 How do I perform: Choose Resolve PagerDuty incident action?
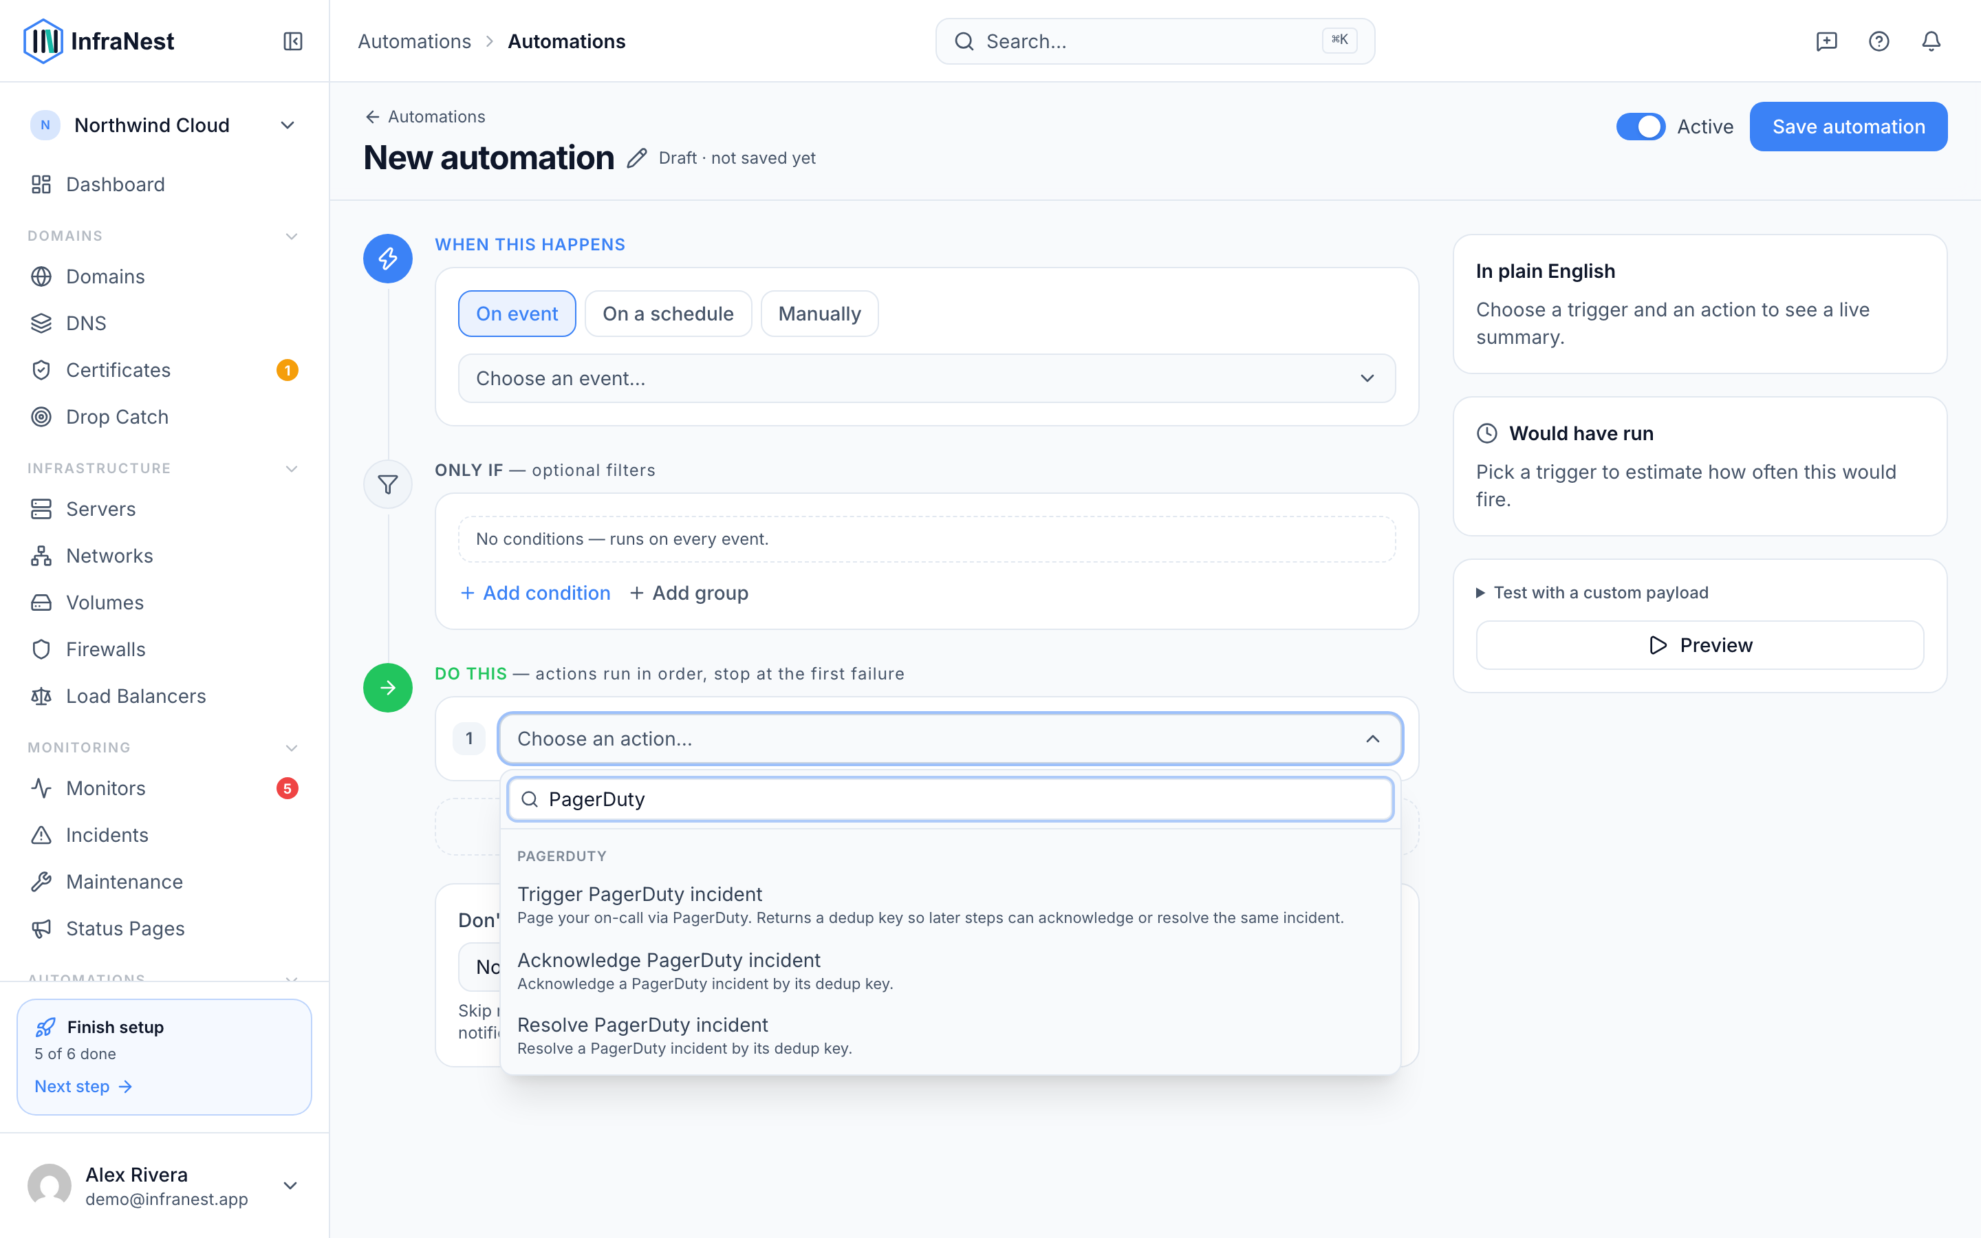click(x=949, y=1036)
